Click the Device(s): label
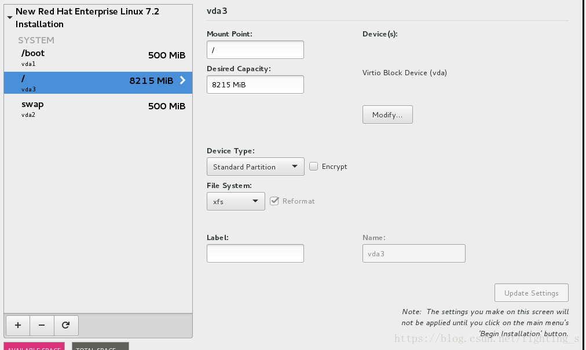Image resolution: width=586 pixels, height=350 pixels. (x=380, y=34)
